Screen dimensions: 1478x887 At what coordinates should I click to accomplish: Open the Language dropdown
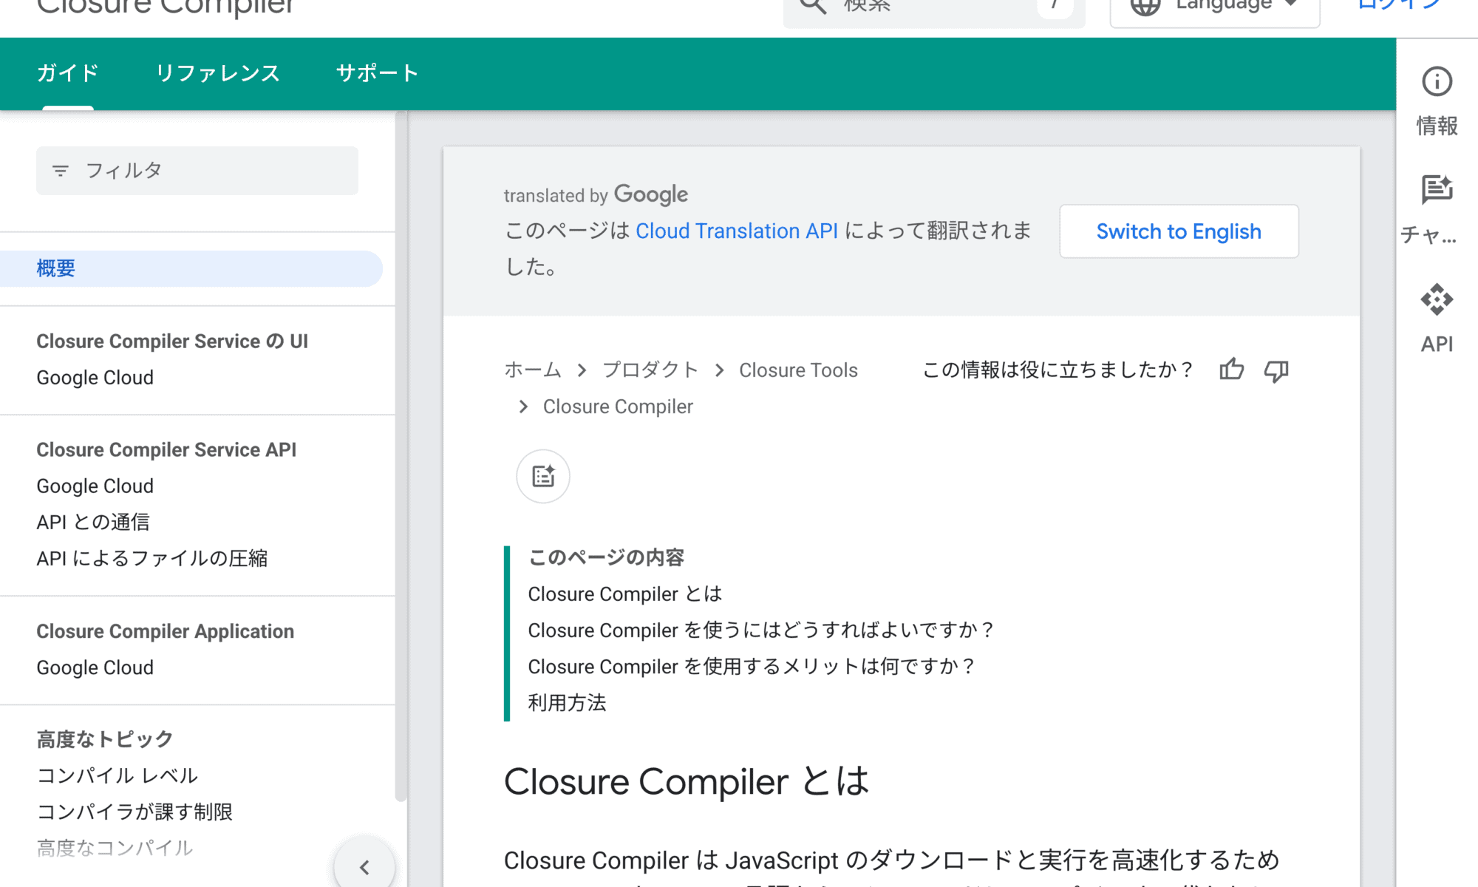[x=1215, y=9]
